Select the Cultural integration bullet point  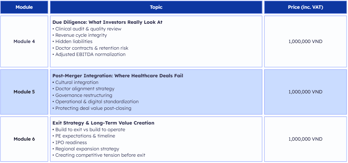pyautogui.click(x=77, y=83)
